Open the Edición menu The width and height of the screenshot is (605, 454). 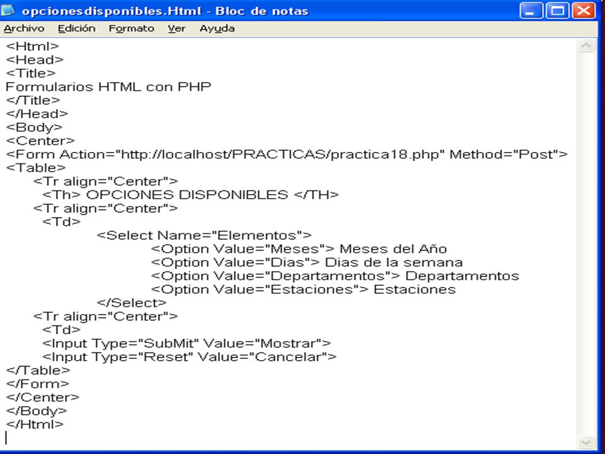(76, 28)
